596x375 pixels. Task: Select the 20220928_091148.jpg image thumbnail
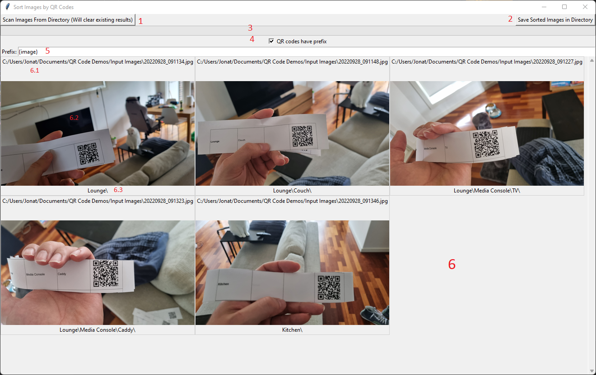[292, 133]
